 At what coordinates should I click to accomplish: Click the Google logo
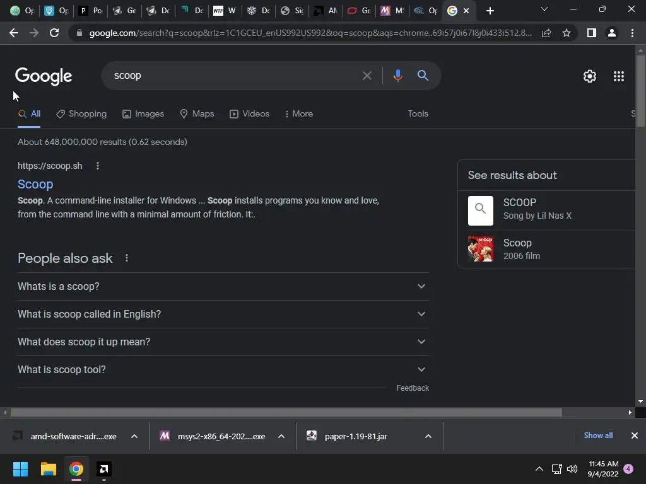pos(44,76)
